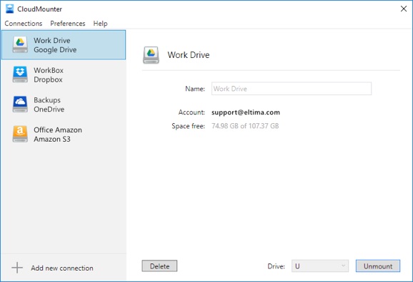Click the Google Drive subtitle under Work Drive
Viewport: 413px width, 282px height.
point(55,50)
